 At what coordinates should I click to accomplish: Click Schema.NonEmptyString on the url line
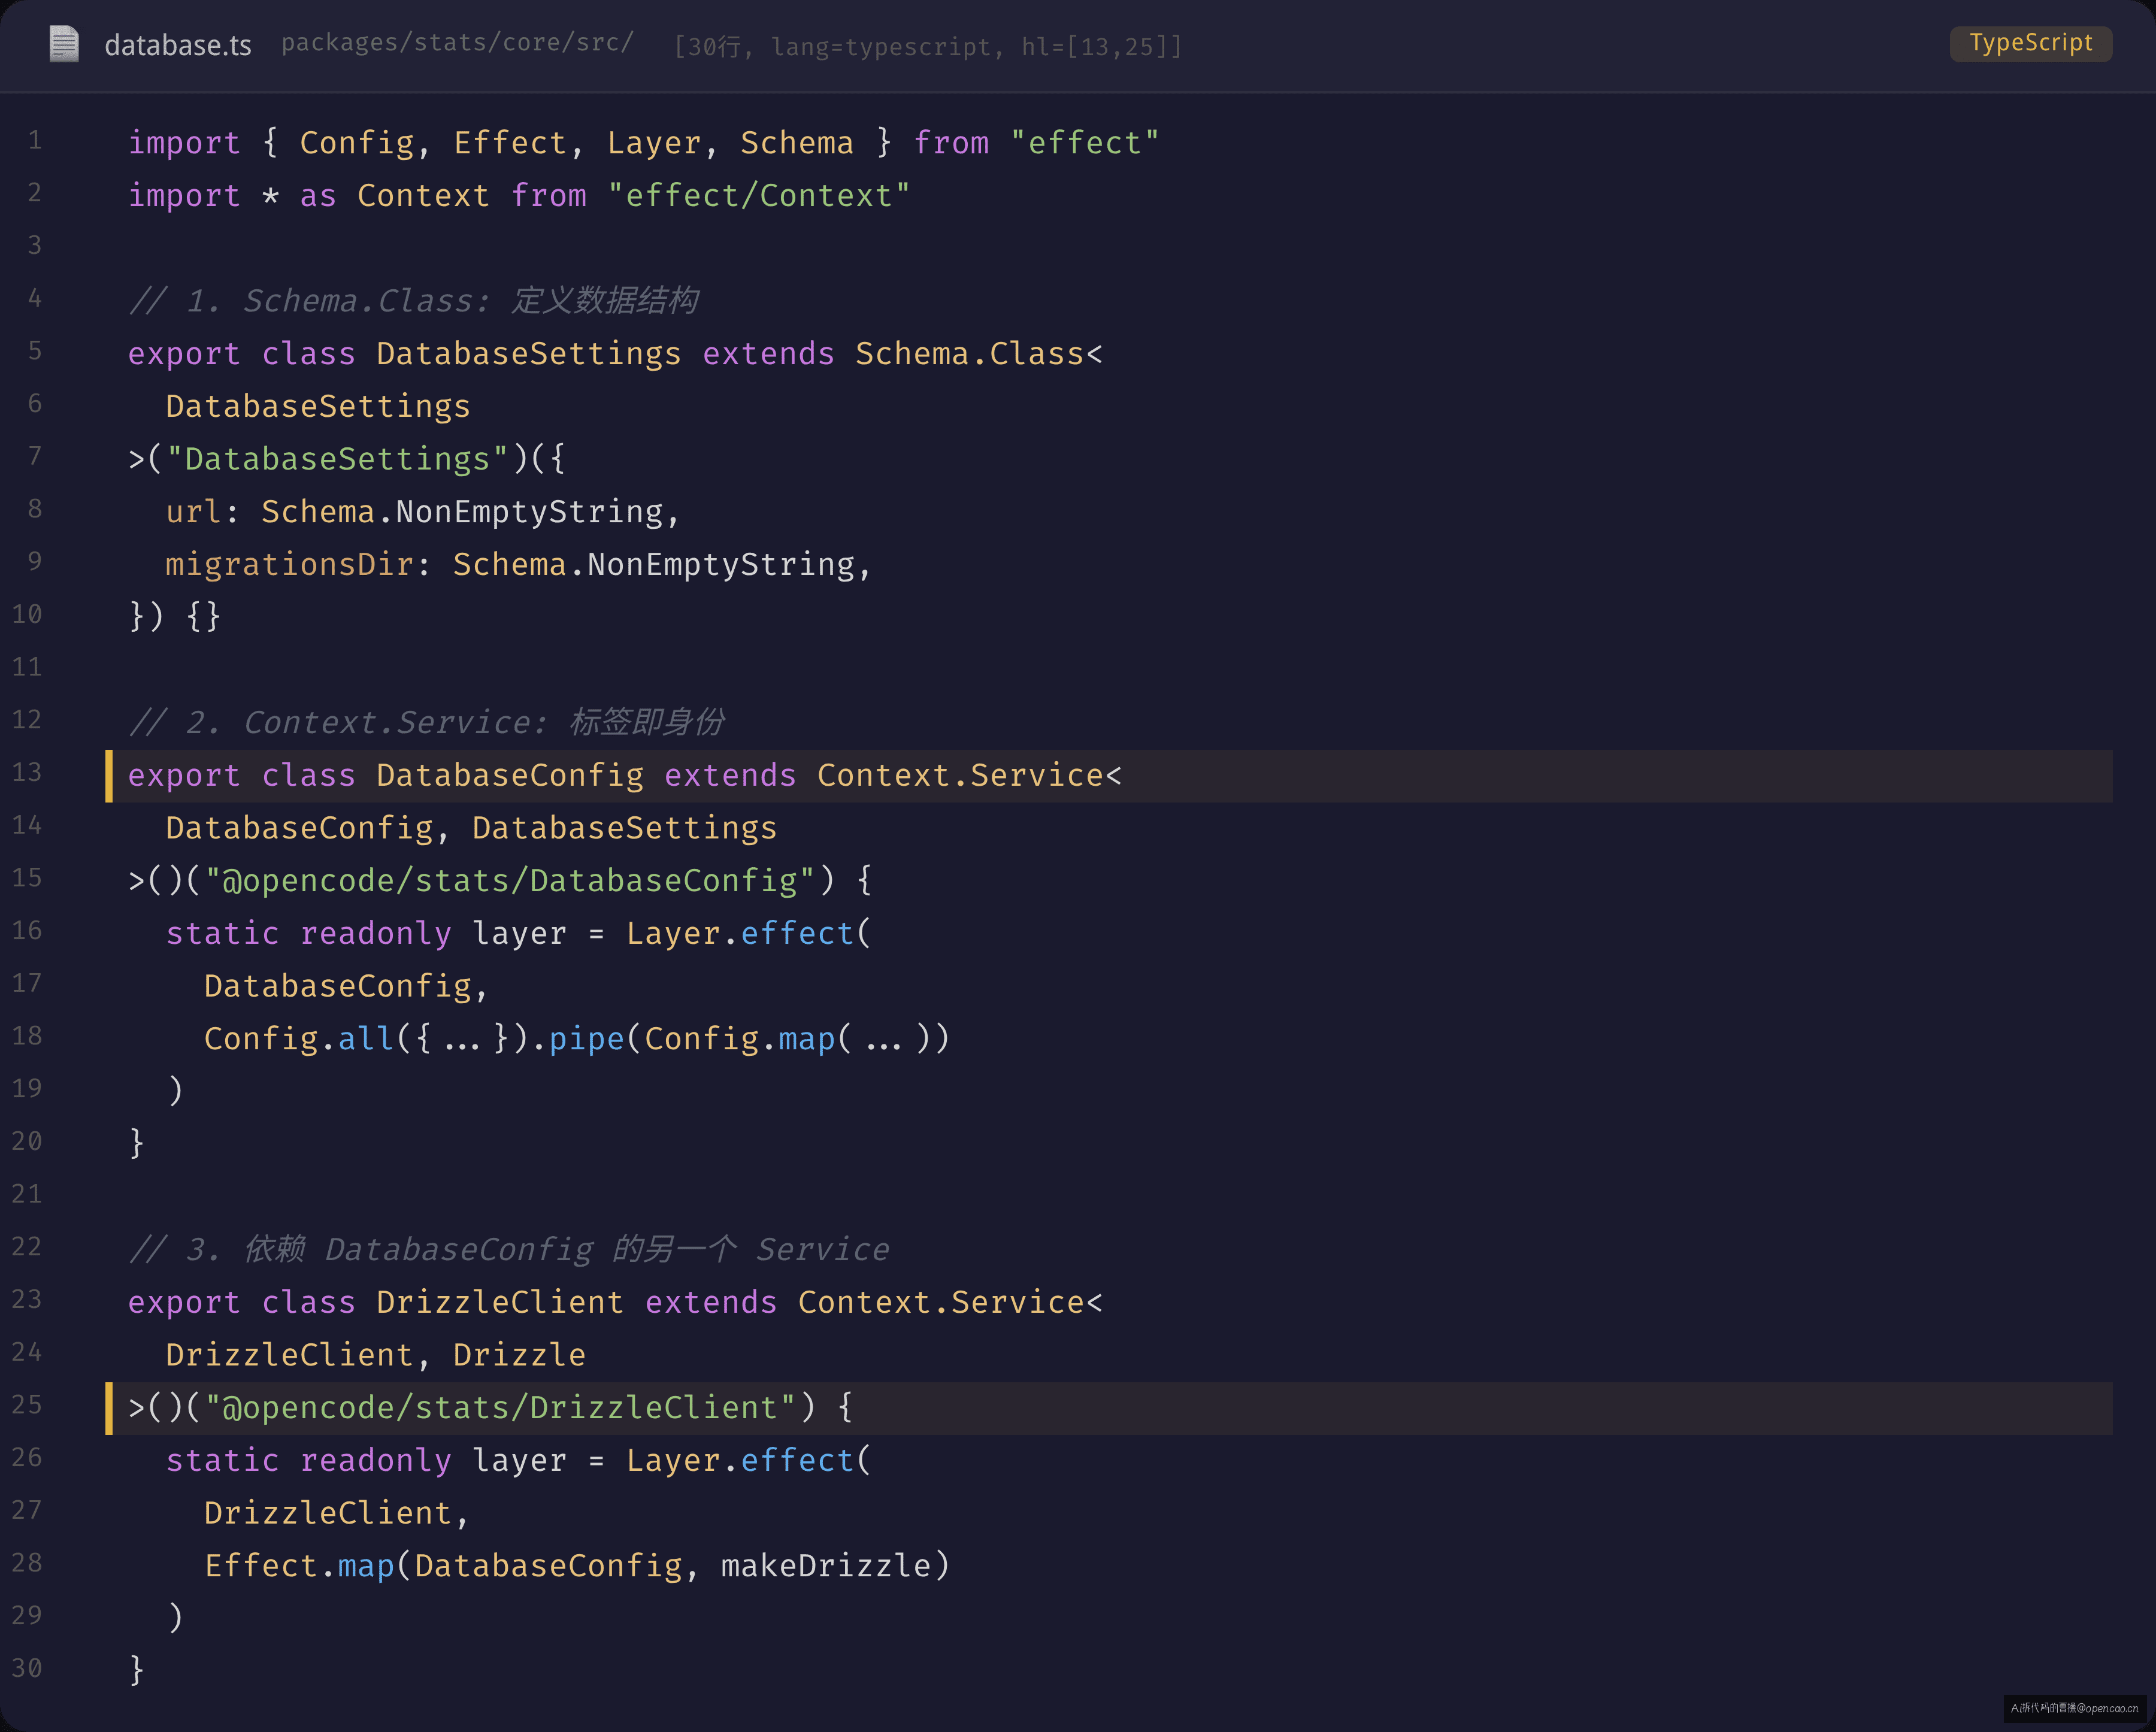[462, 512]
